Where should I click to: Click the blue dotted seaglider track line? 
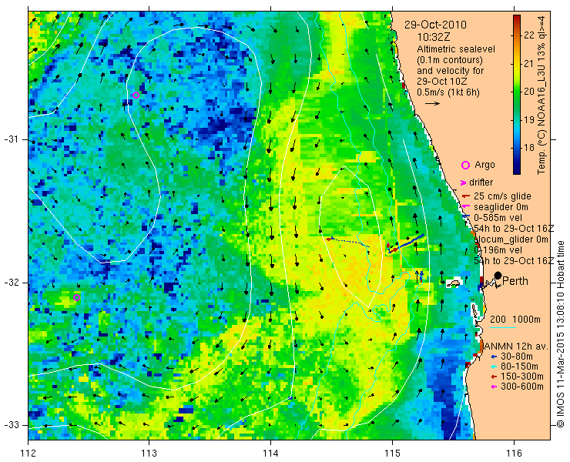coord(350,243)
